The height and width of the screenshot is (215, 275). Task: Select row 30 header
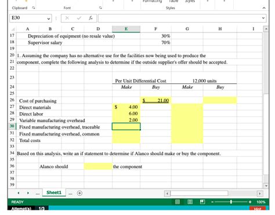coord(12,126)
